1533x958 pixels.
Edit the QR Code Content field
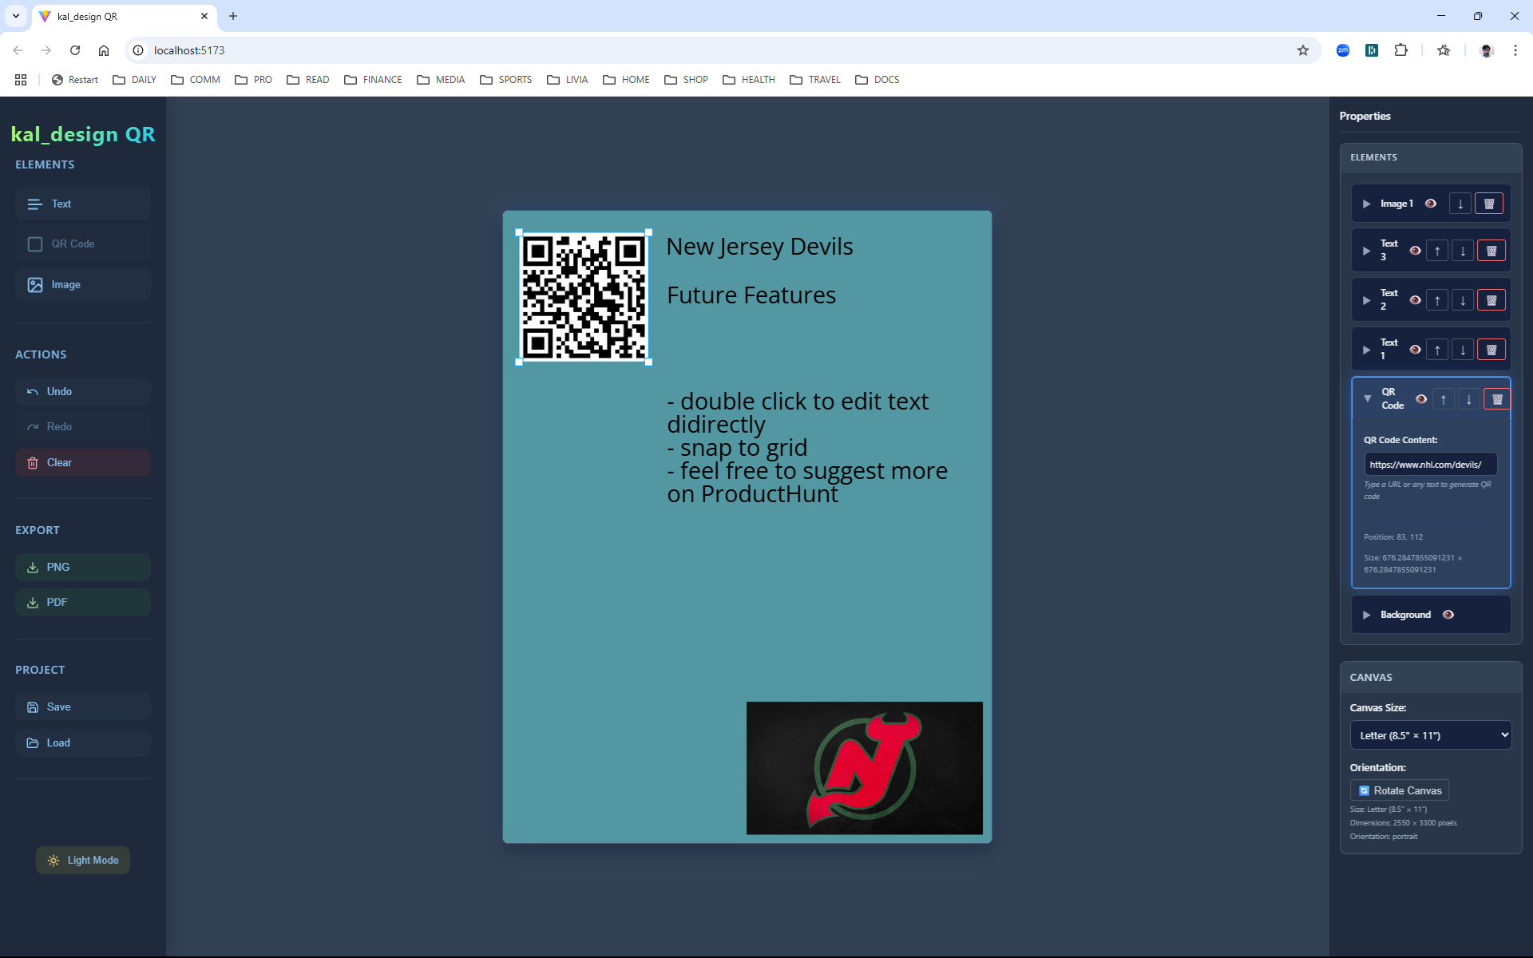tap(1431, 465)
